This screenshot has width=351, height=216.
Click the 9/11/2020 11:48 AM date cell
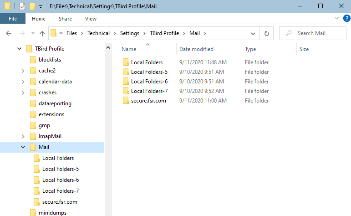click(x=203, y=62)
